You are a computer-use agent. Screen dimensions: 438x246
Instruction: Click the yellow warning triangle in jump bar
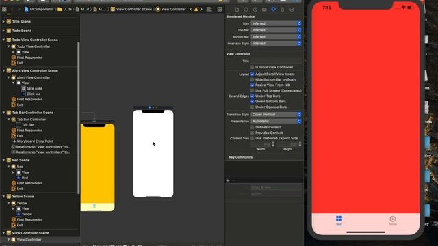click(x=196, y=9)
